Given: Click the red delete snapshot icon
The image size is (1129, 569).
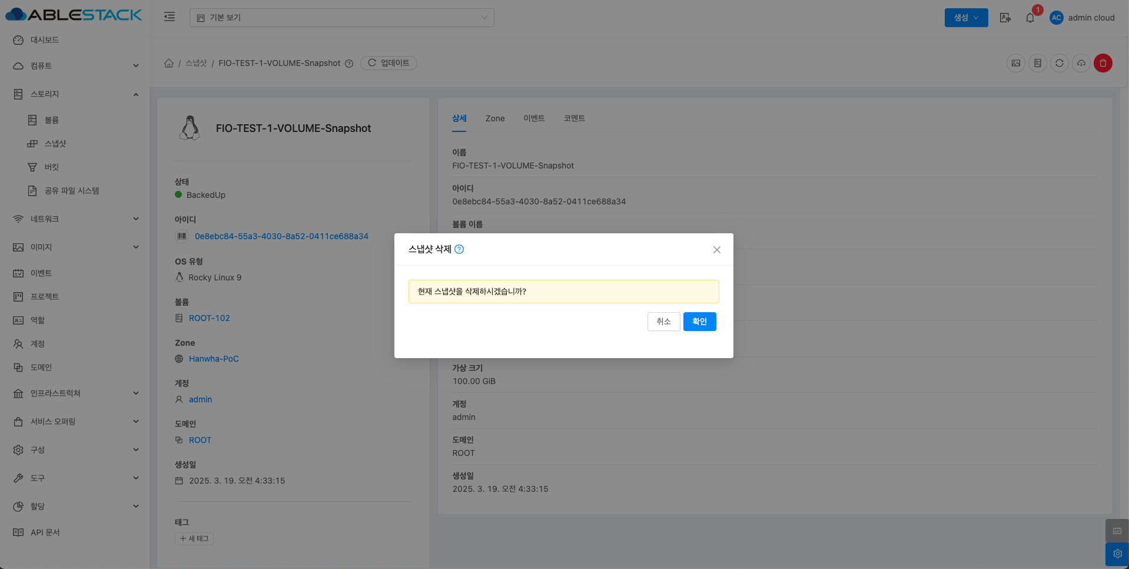Looking at the screenshot, I should [x=1103, y=63].
